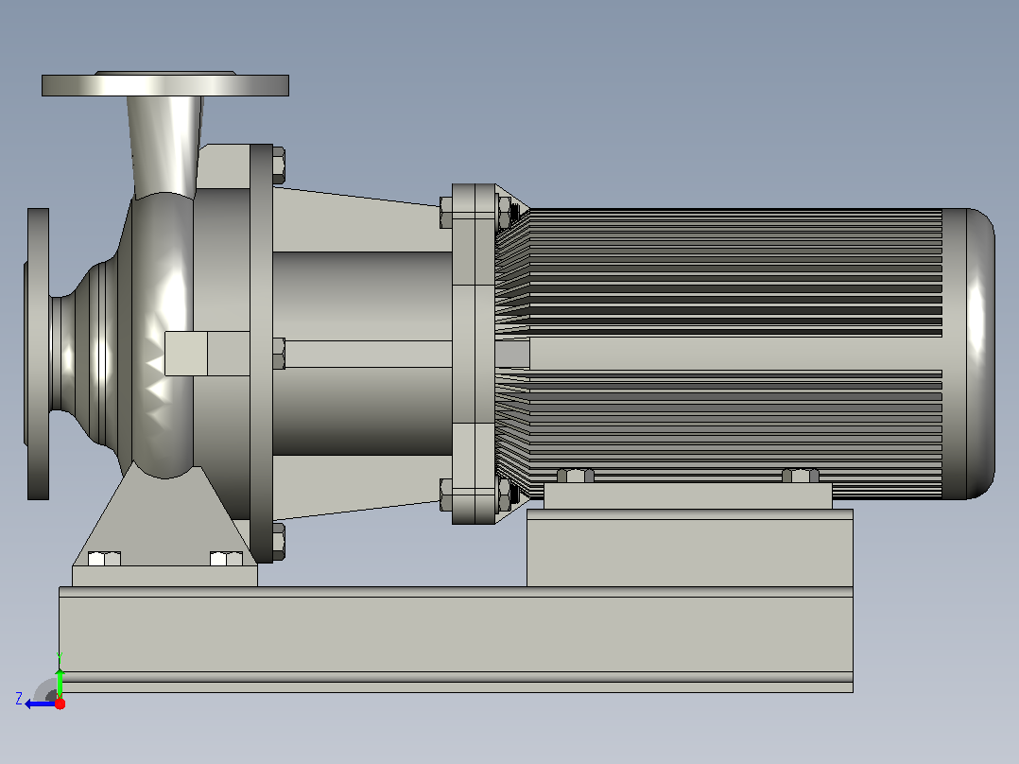Click the green Y axis arrow of the triad
Image resolution: width=1019 pixels, height=764 pixels.
pyautogui.click(x=60, y=682)
